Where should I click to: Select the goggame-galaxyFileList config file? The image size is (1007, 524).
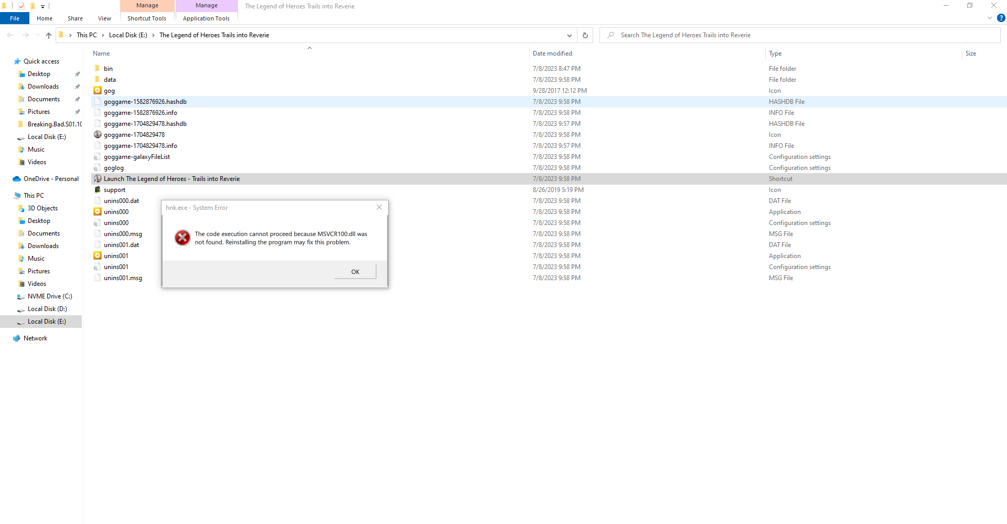[136, 156]
